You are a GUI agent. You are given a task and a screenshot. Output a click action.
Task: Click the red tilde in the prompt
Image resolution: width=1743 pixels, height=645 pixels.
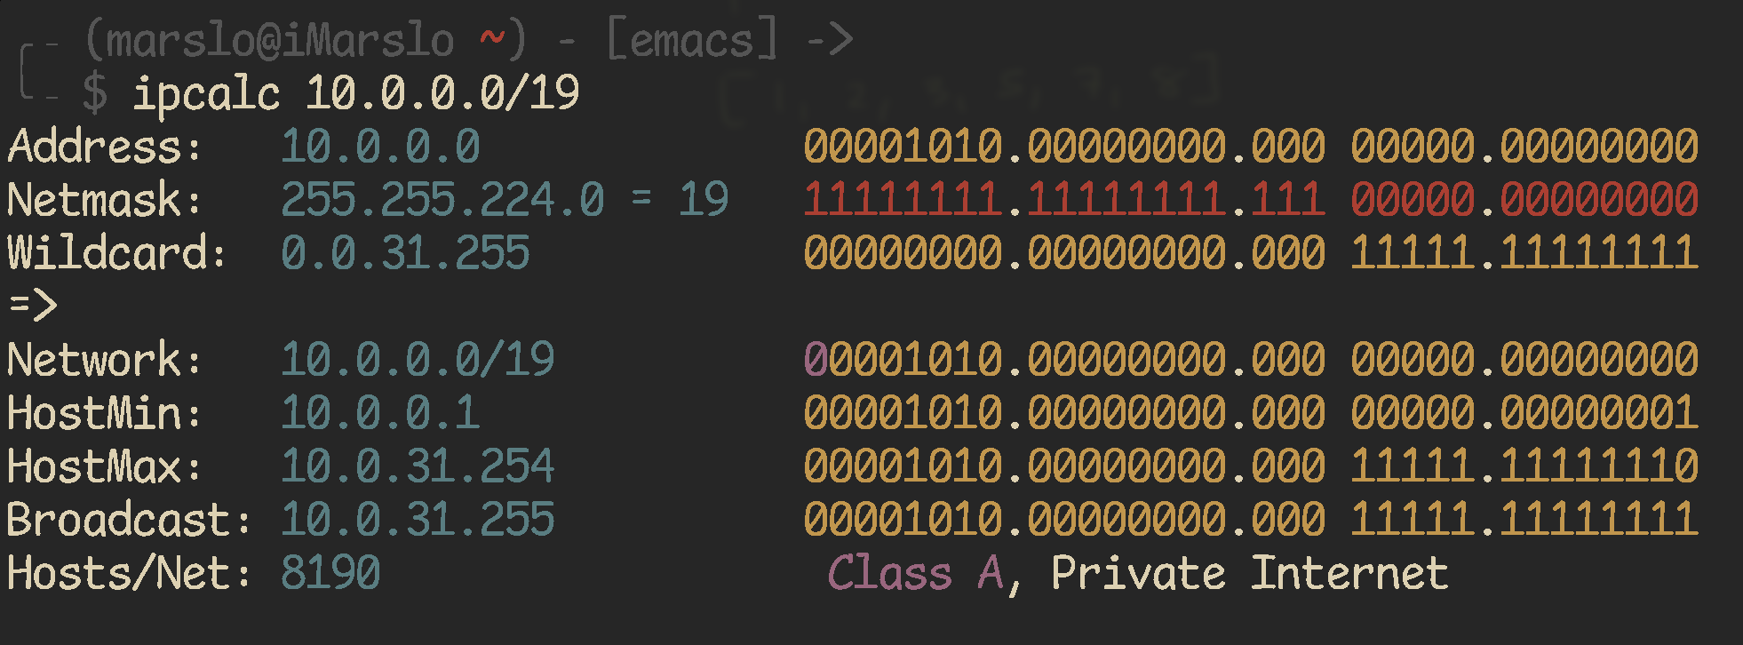(x=491, y=38)
